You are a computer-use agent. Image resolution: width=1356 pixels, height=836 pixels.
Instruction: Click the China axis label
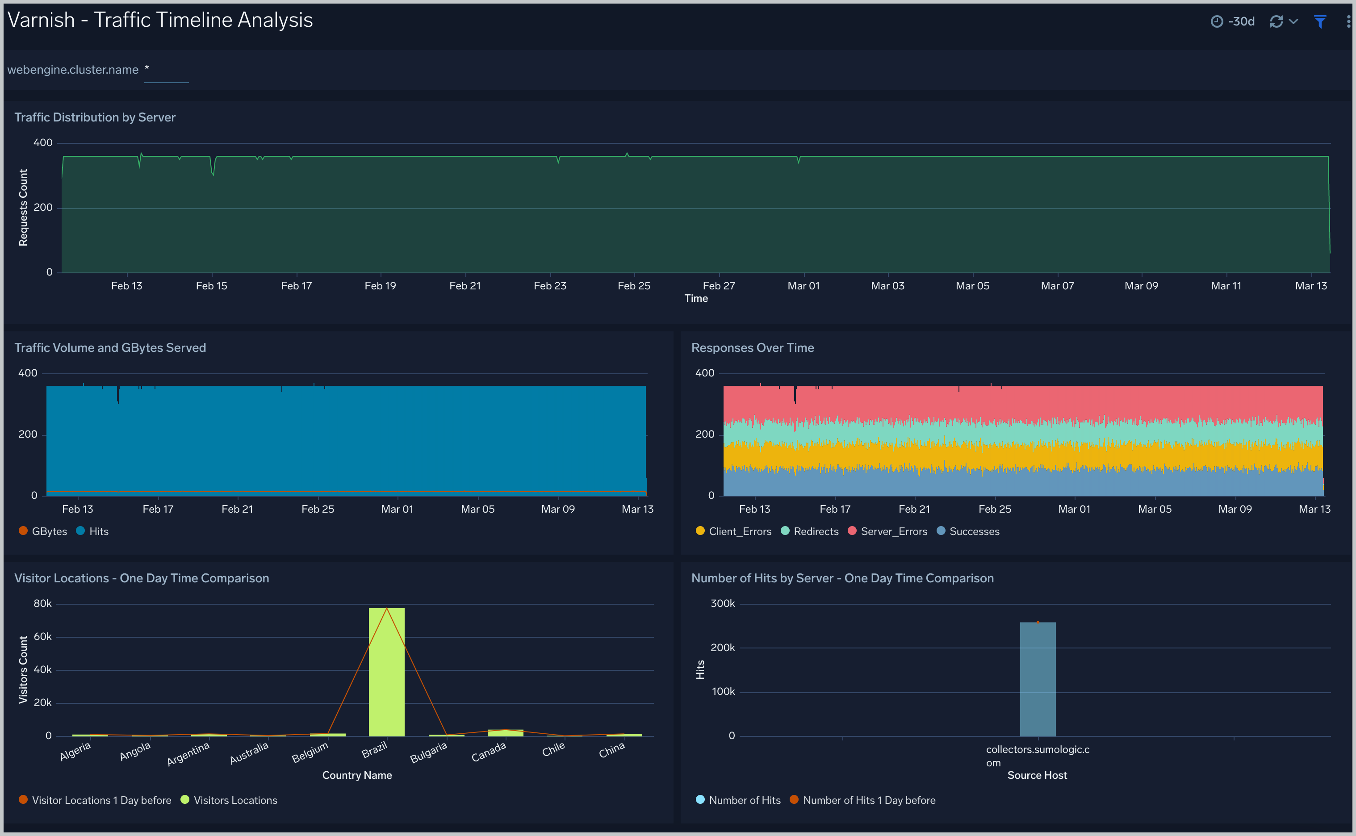point(611,750)
